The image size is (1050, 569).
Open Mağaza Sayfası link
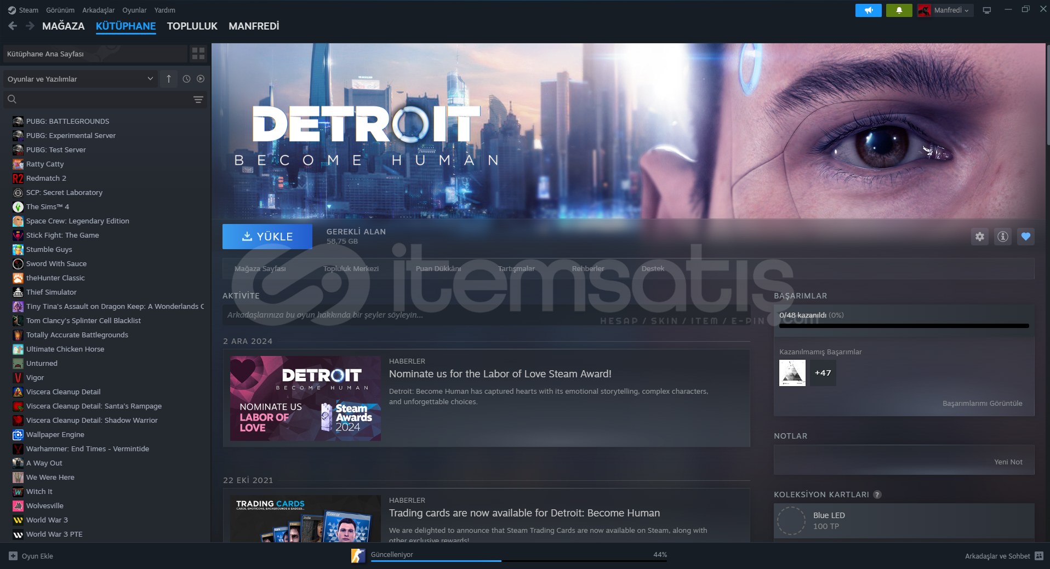tap(260, 269)
